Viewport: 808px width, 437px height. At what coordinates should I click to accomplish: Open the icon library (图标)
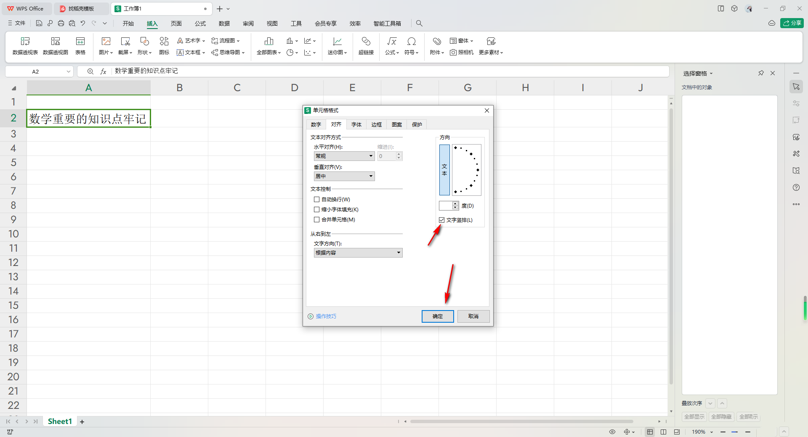click(164, 46)
